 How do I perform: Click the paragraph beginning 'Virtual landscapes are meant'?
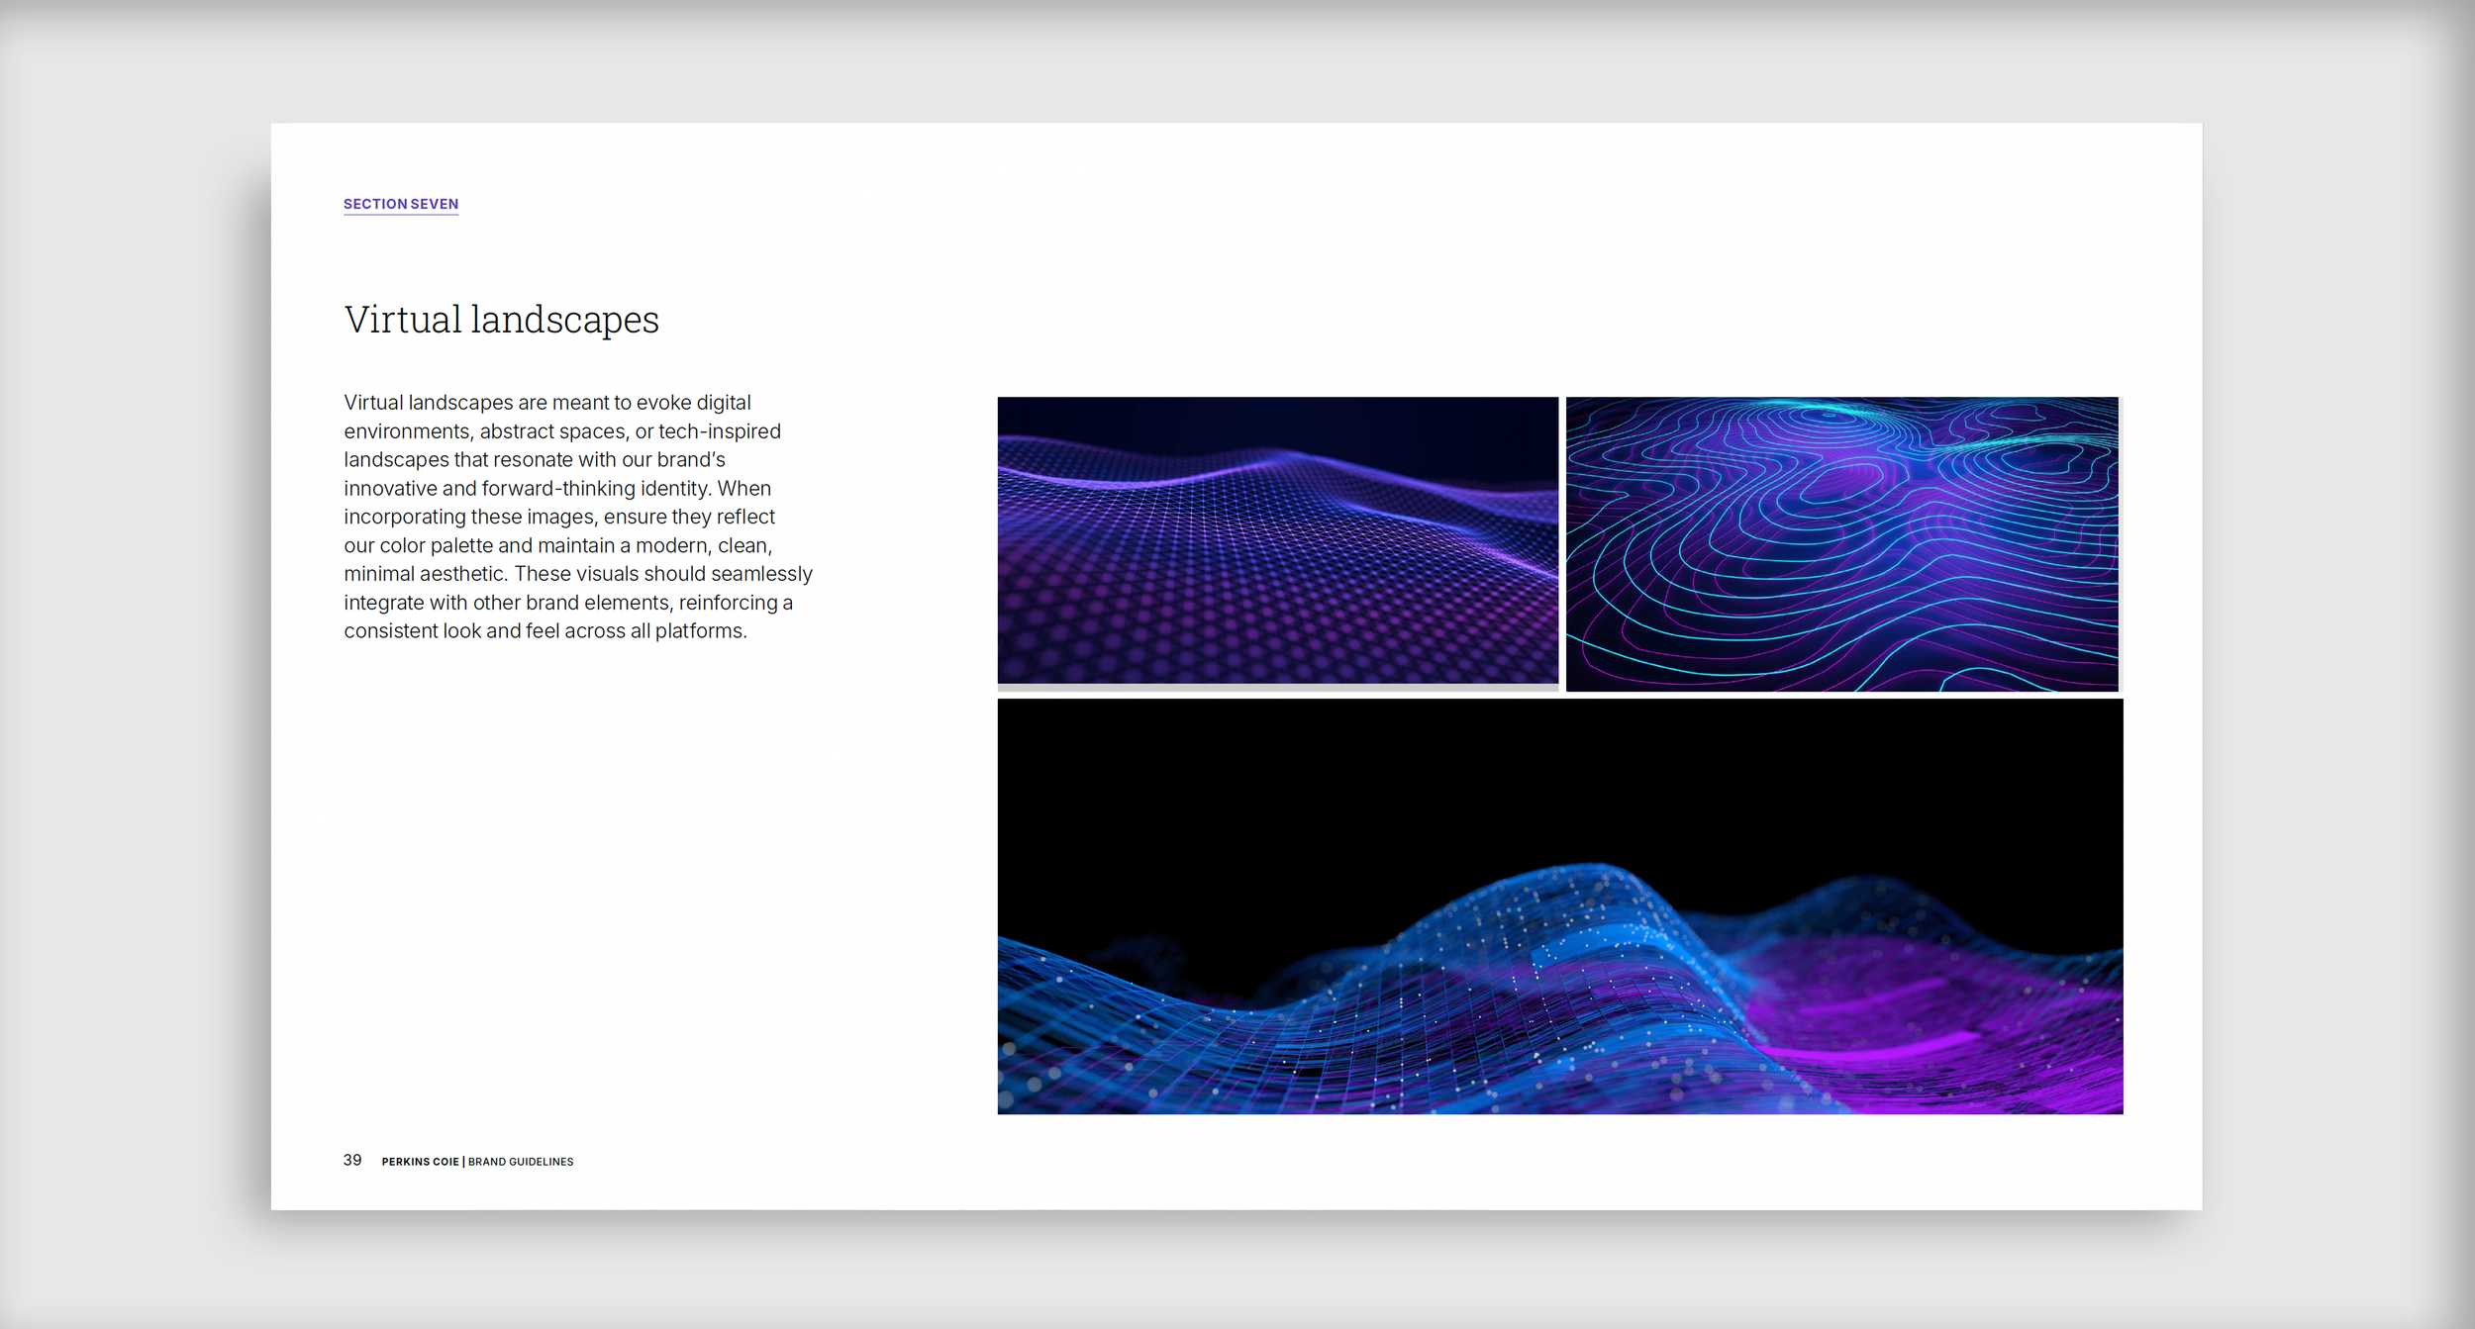click(x=578, y=517)
